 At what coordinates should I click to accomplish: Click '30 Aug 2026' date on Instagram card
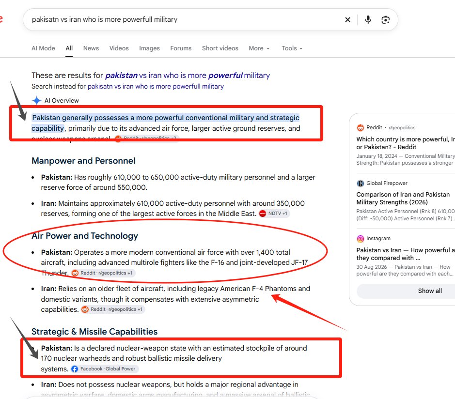372,267
